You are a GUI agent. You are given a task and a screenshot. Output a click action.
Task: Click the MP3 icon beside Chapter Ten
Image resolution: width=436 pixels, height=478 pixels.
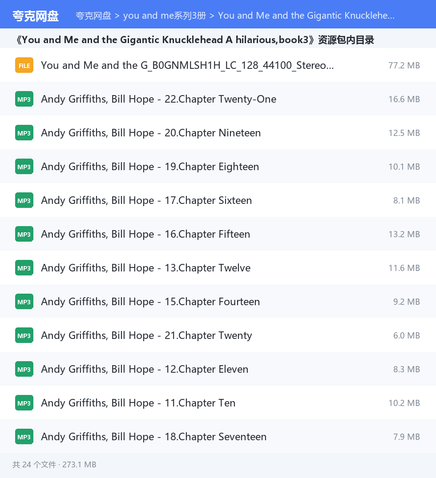point(24,403)
